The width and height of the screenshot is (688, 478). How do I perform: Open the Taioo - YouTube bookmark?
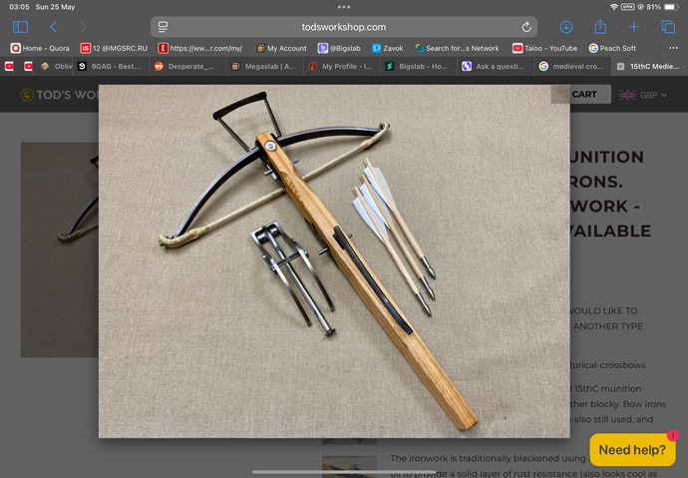coord(545,48)
